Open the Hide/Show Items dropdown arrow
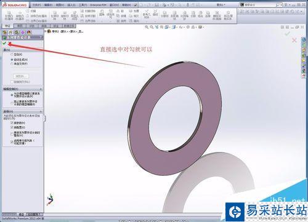The image size is (308, 222). [x=184, y=27]
